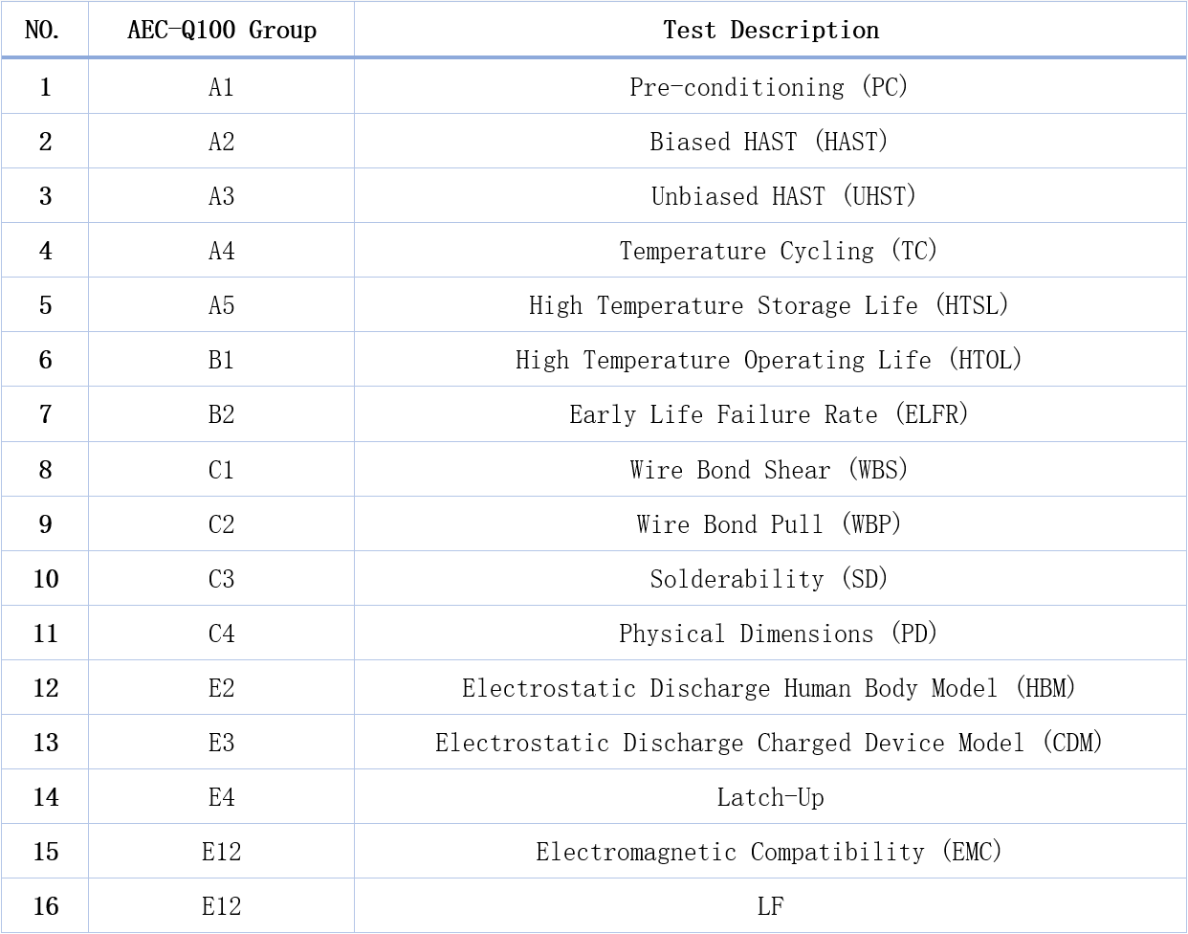Select Electromagnetic Compatibility (EMC) cell
1188x934 pixels.
pos(769,852)
